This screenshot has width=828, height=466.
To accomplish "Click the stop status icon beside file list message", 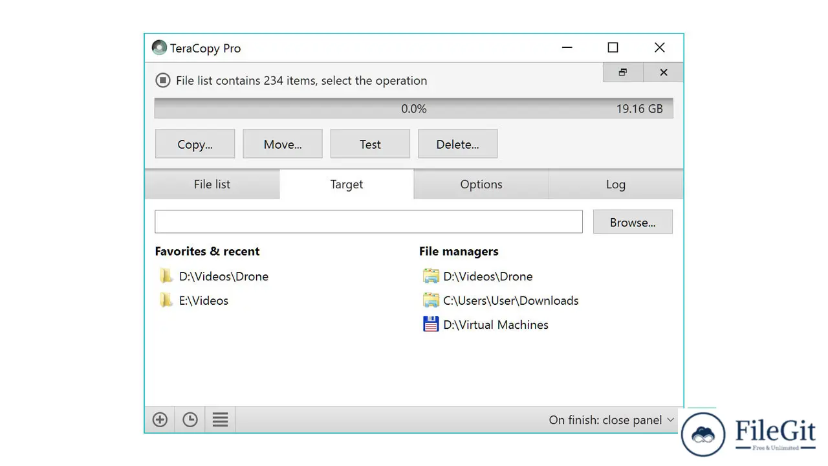I will pos(162,80).
